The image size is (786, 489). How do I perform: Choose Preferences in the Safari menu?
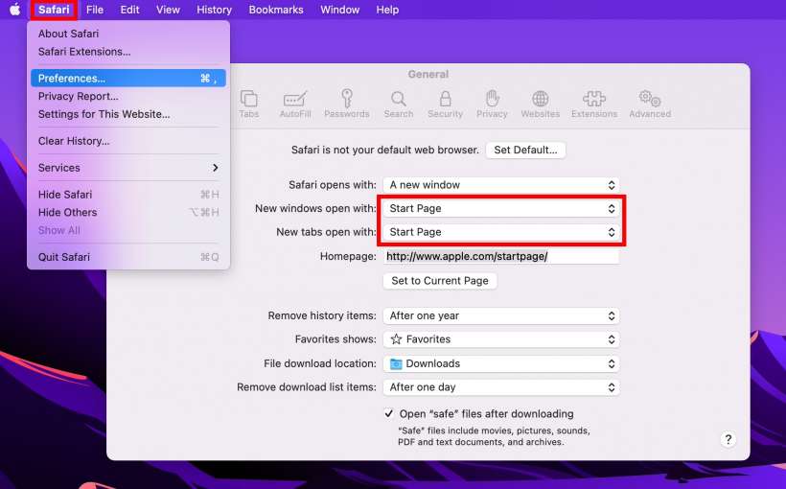tap(128, 79)
